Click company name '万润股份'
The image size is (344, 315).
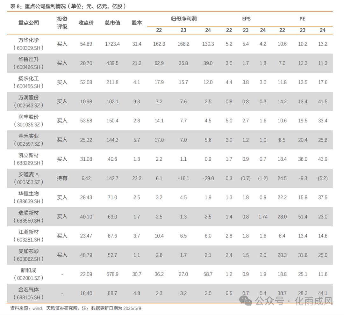pyautogui.click(x=29, y=98)
